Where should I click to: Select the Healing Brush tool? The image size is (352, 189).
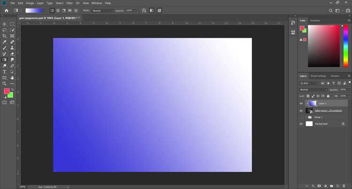click(12, 42)
